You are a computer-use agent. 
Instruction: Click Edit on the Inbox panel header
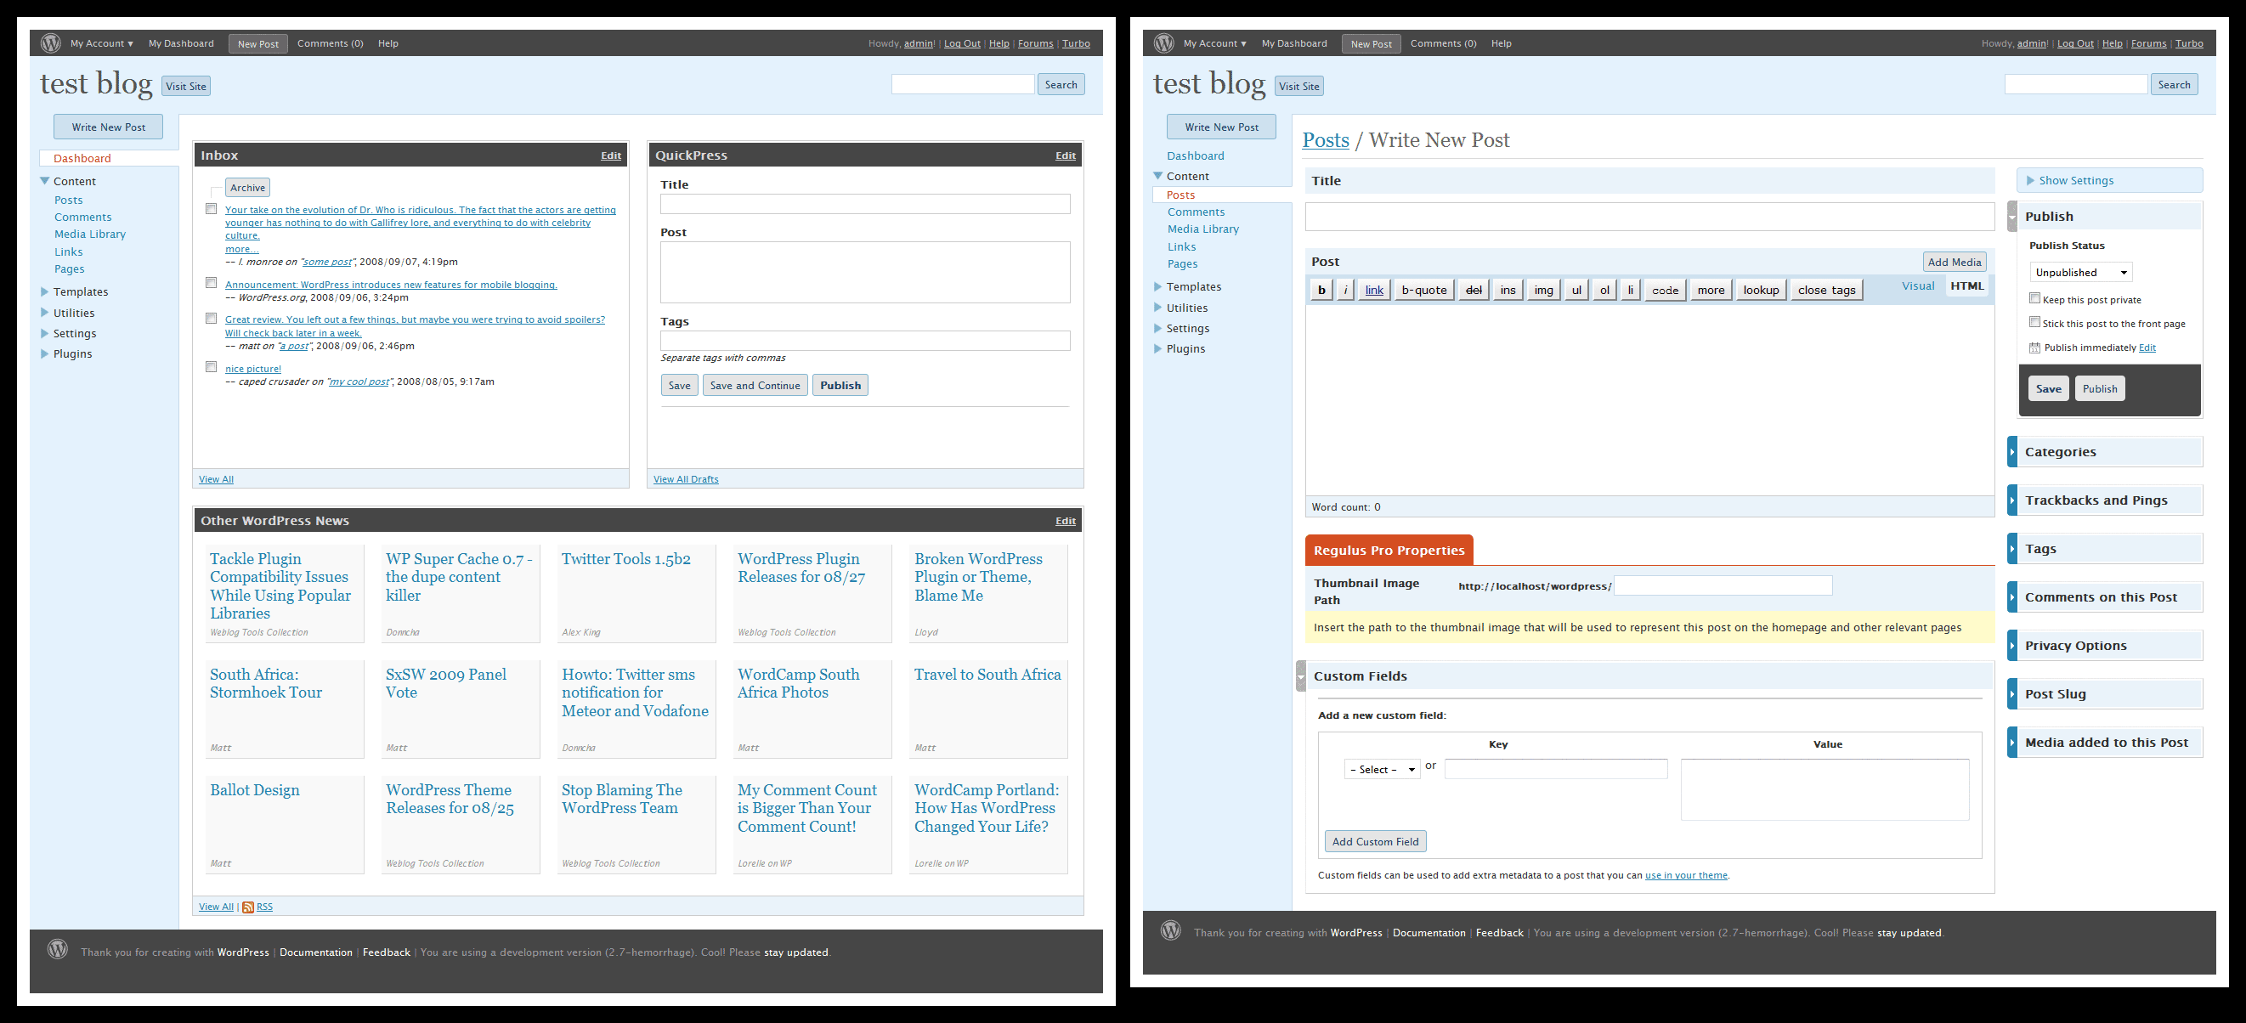coord(611,155)
